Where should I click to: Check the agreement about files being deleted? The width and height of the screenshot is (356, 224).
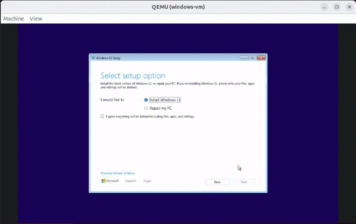tap(102, 116)
